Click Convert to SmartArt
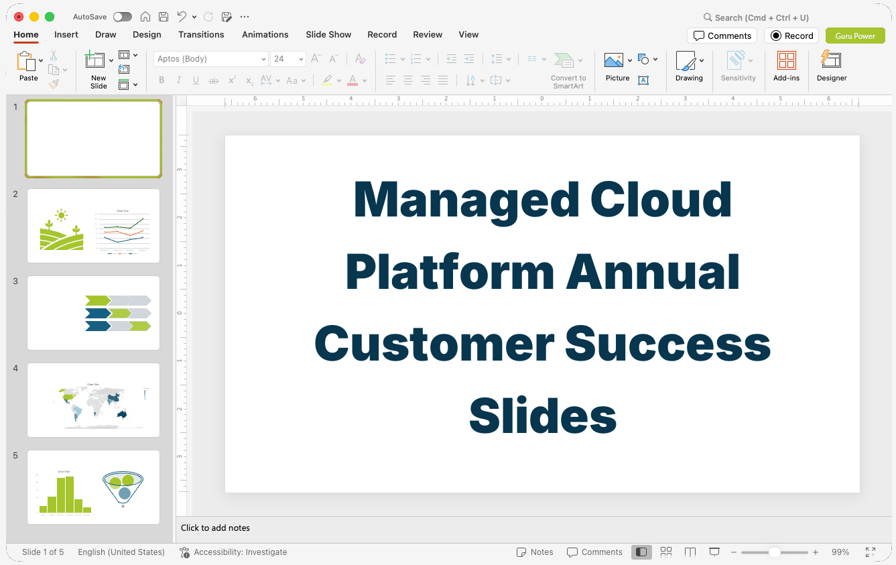Viewport: 896px width, 565px height. click(568, 70)
